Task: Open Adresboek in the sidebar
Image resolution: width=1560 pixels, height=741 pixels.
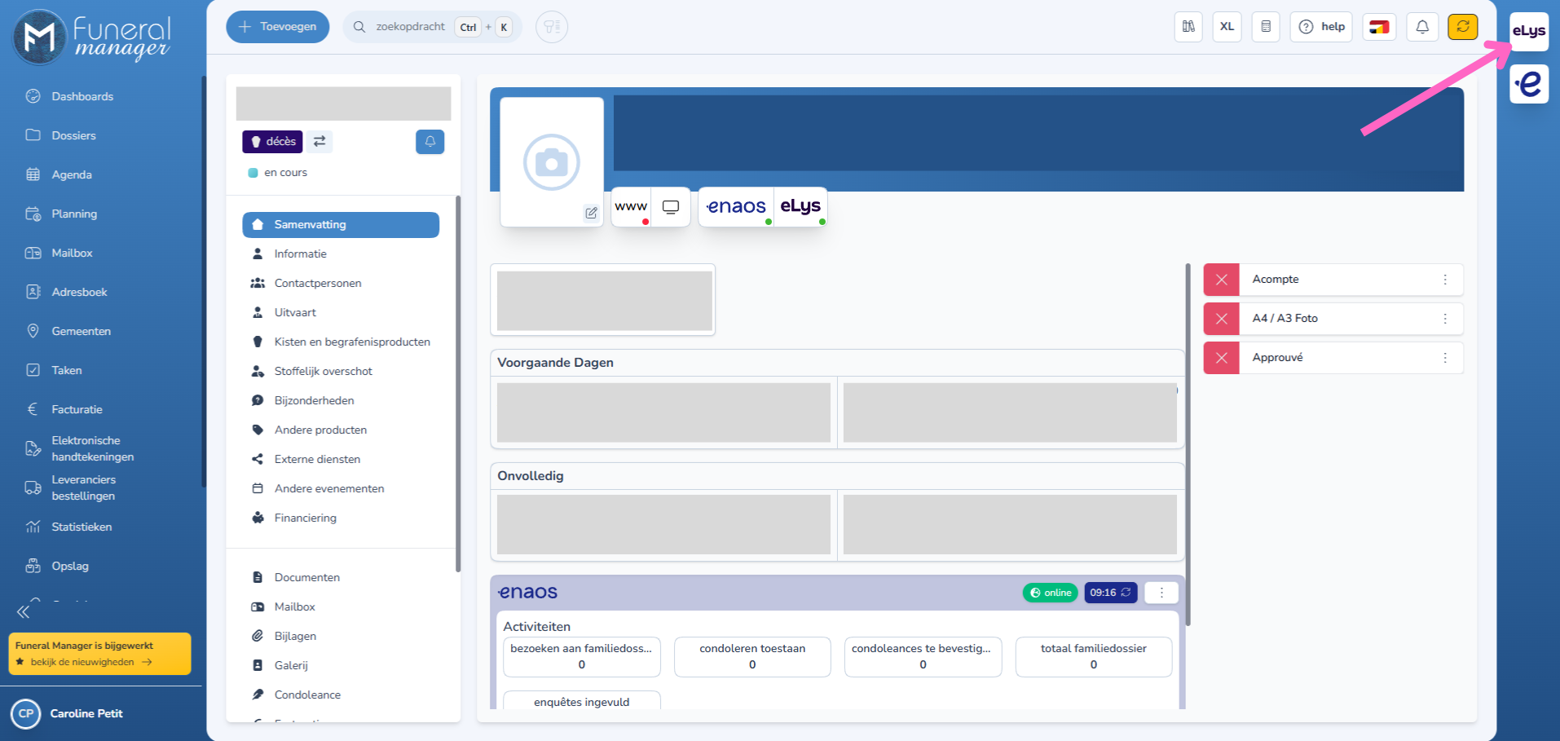Action: coord(79,292)
